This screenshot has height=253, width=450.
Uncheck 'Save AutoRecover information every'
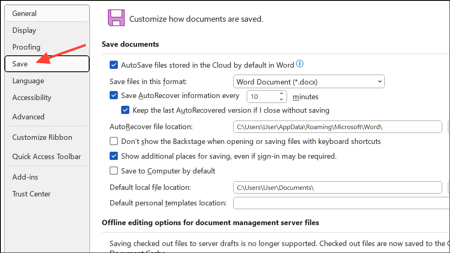click(x=114, y=95)
